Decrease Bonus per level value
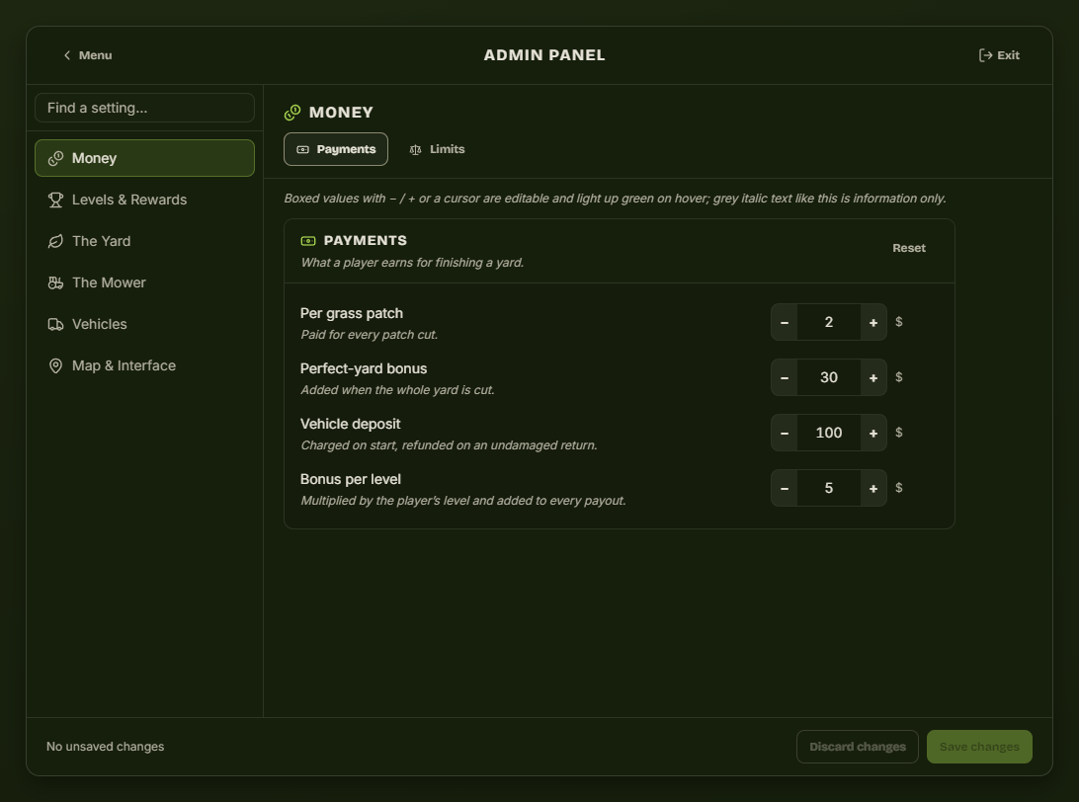This screenshot has width=1079, height=802. coord(785,488)
